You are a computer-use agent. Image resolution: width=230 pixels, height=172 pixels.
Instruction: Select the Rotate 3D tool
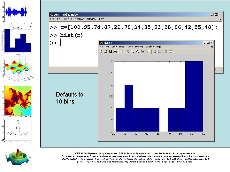(x=142, y=52)
